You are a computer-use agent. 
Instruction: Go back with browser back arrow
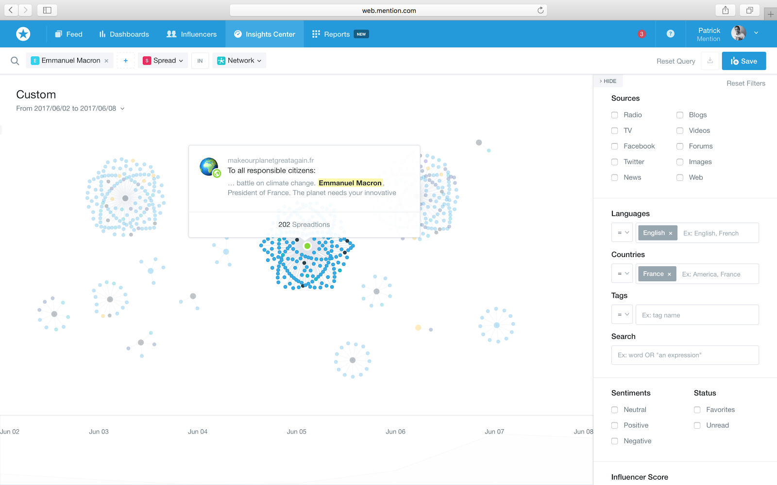pos(11,10)
